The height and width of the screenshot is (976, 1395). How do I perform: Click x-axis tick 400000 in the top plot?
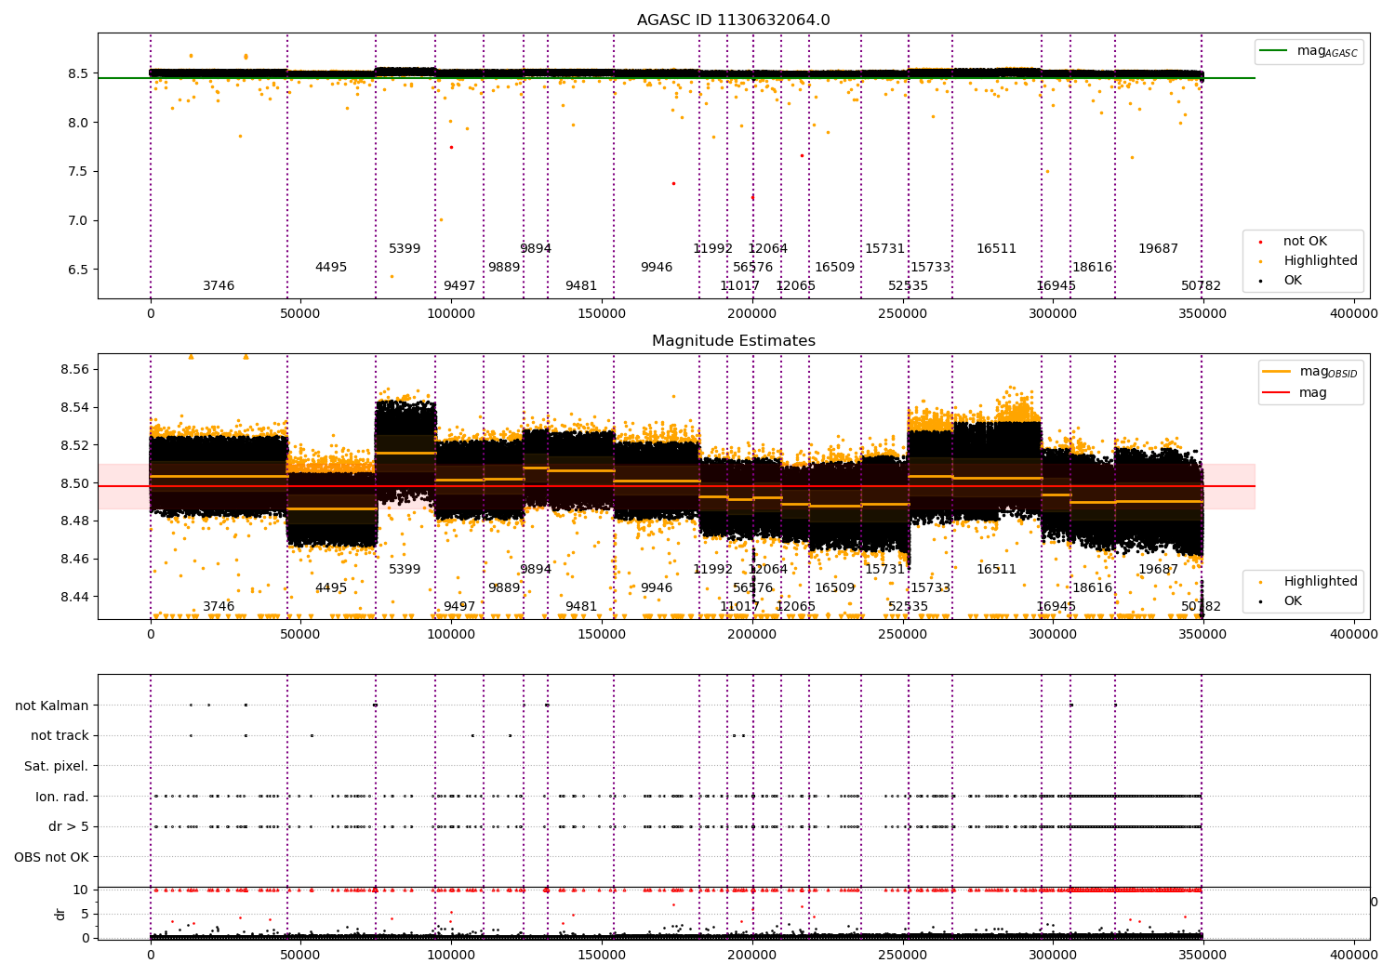(1353, 314)
